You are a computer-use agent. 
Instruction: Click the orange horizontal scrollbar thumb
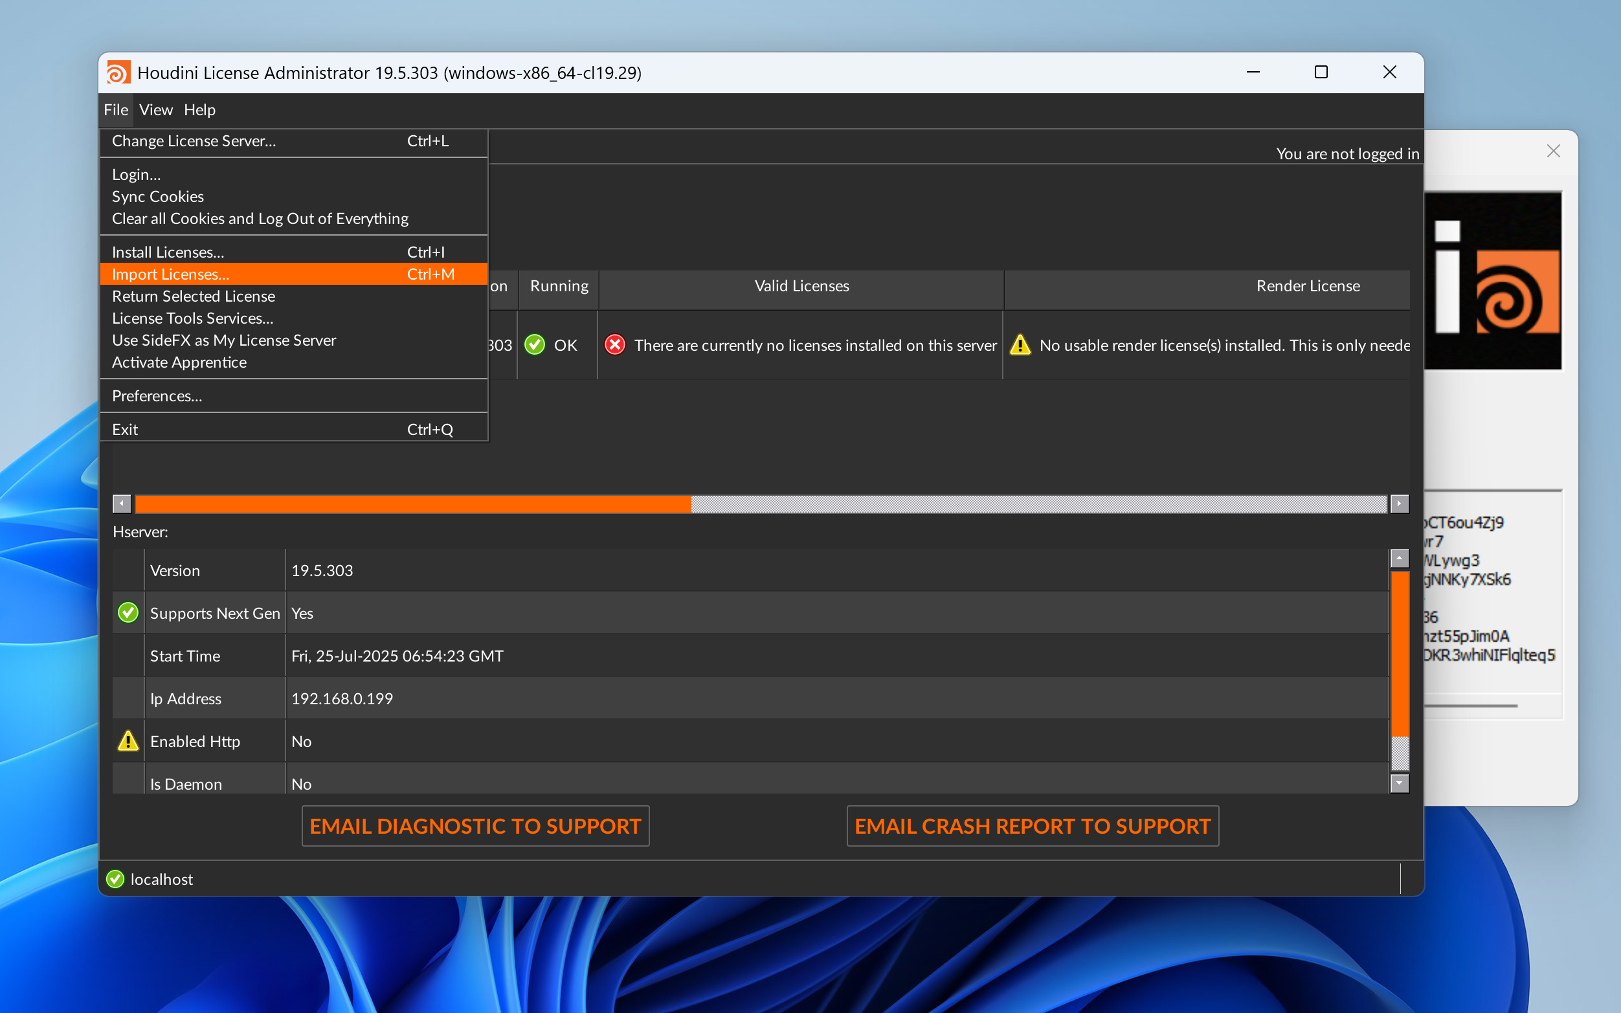(412, 504)
